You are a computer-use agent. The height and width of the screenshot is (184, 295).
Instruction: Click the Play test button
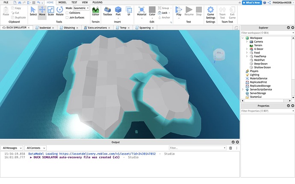(179, 11)
